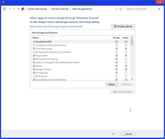Click the list scroll down arrow
This screenshot has height=139, width=165.
click(132, 79)
